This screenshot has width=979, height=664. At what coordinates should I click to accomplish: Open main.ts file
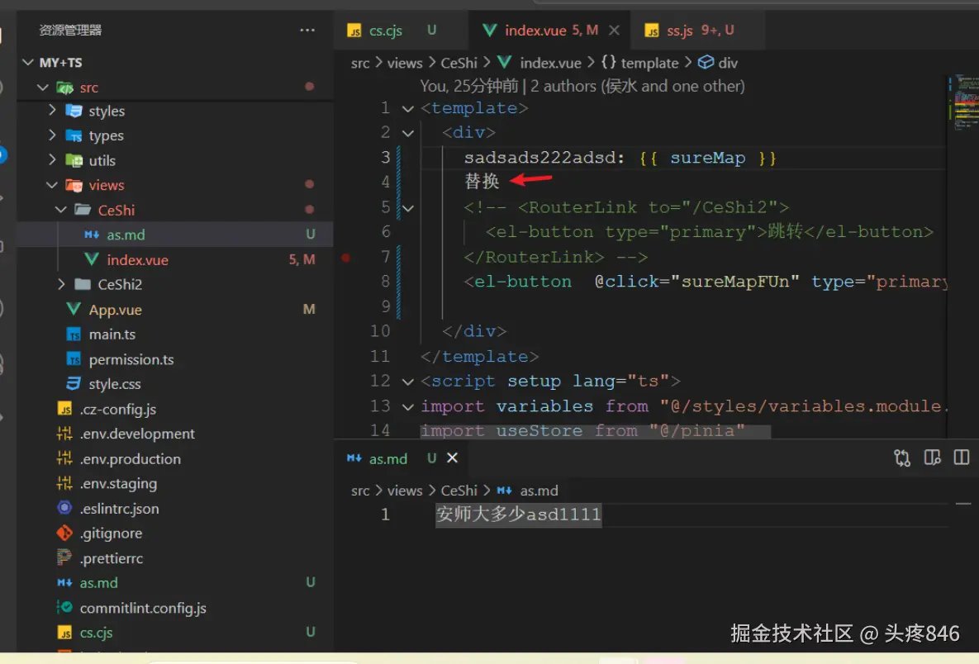tap(175, 334)
